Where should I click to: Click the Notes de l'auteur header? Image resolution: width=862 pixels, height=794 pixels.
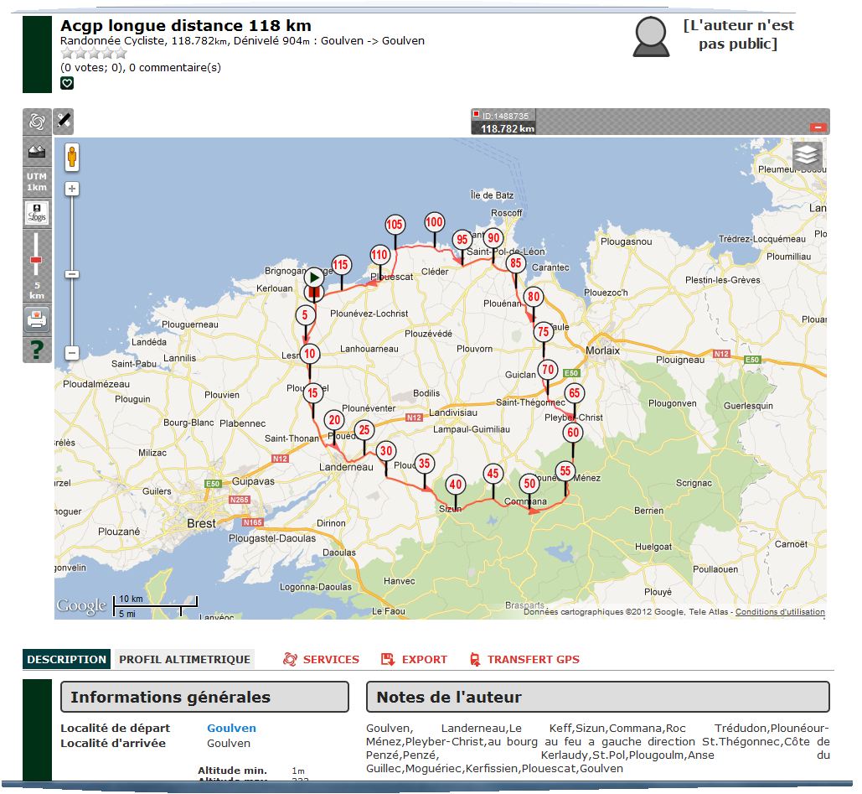click(x=597, y=697)
